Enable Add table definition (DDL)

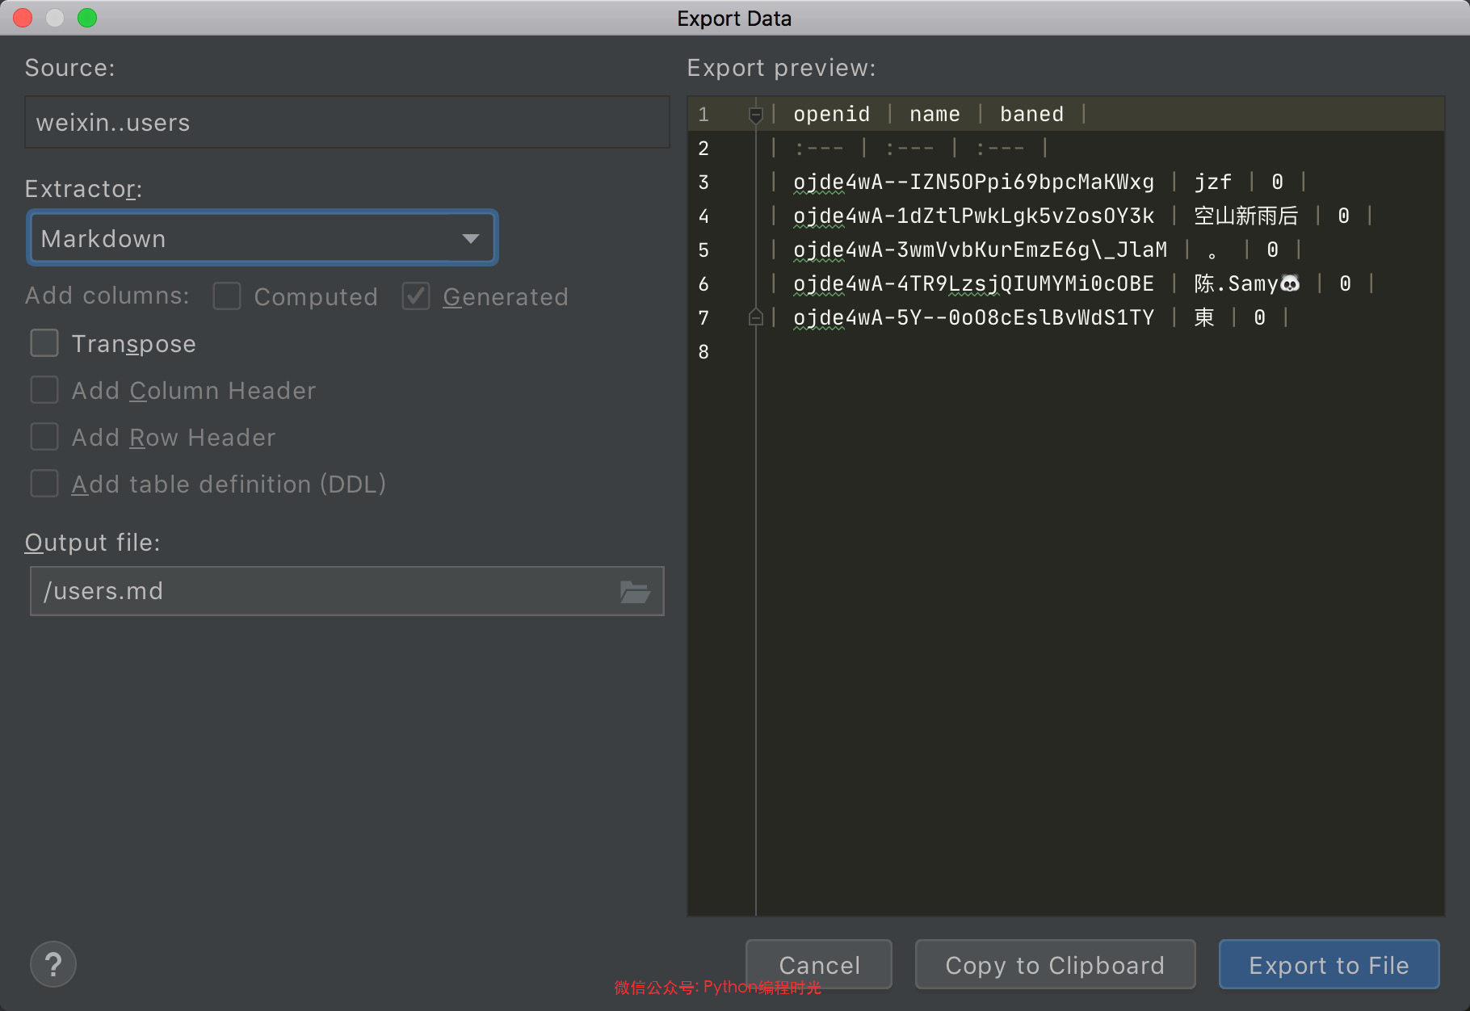[x=44, y=484]
